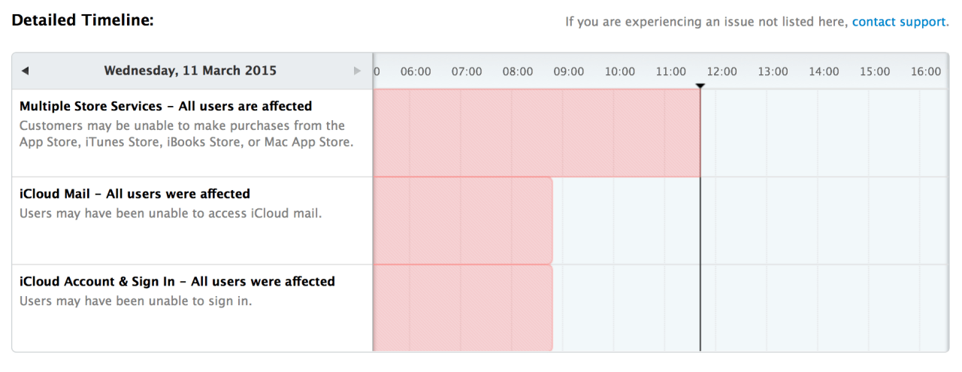Click the 09:00 timeline hour label

tap(569, 71)
